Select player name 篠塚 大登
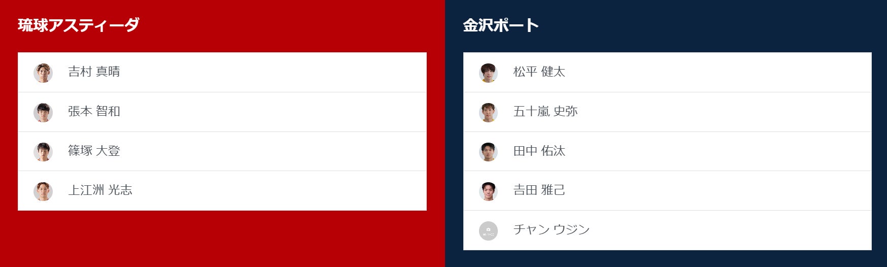 coord(94,151)
